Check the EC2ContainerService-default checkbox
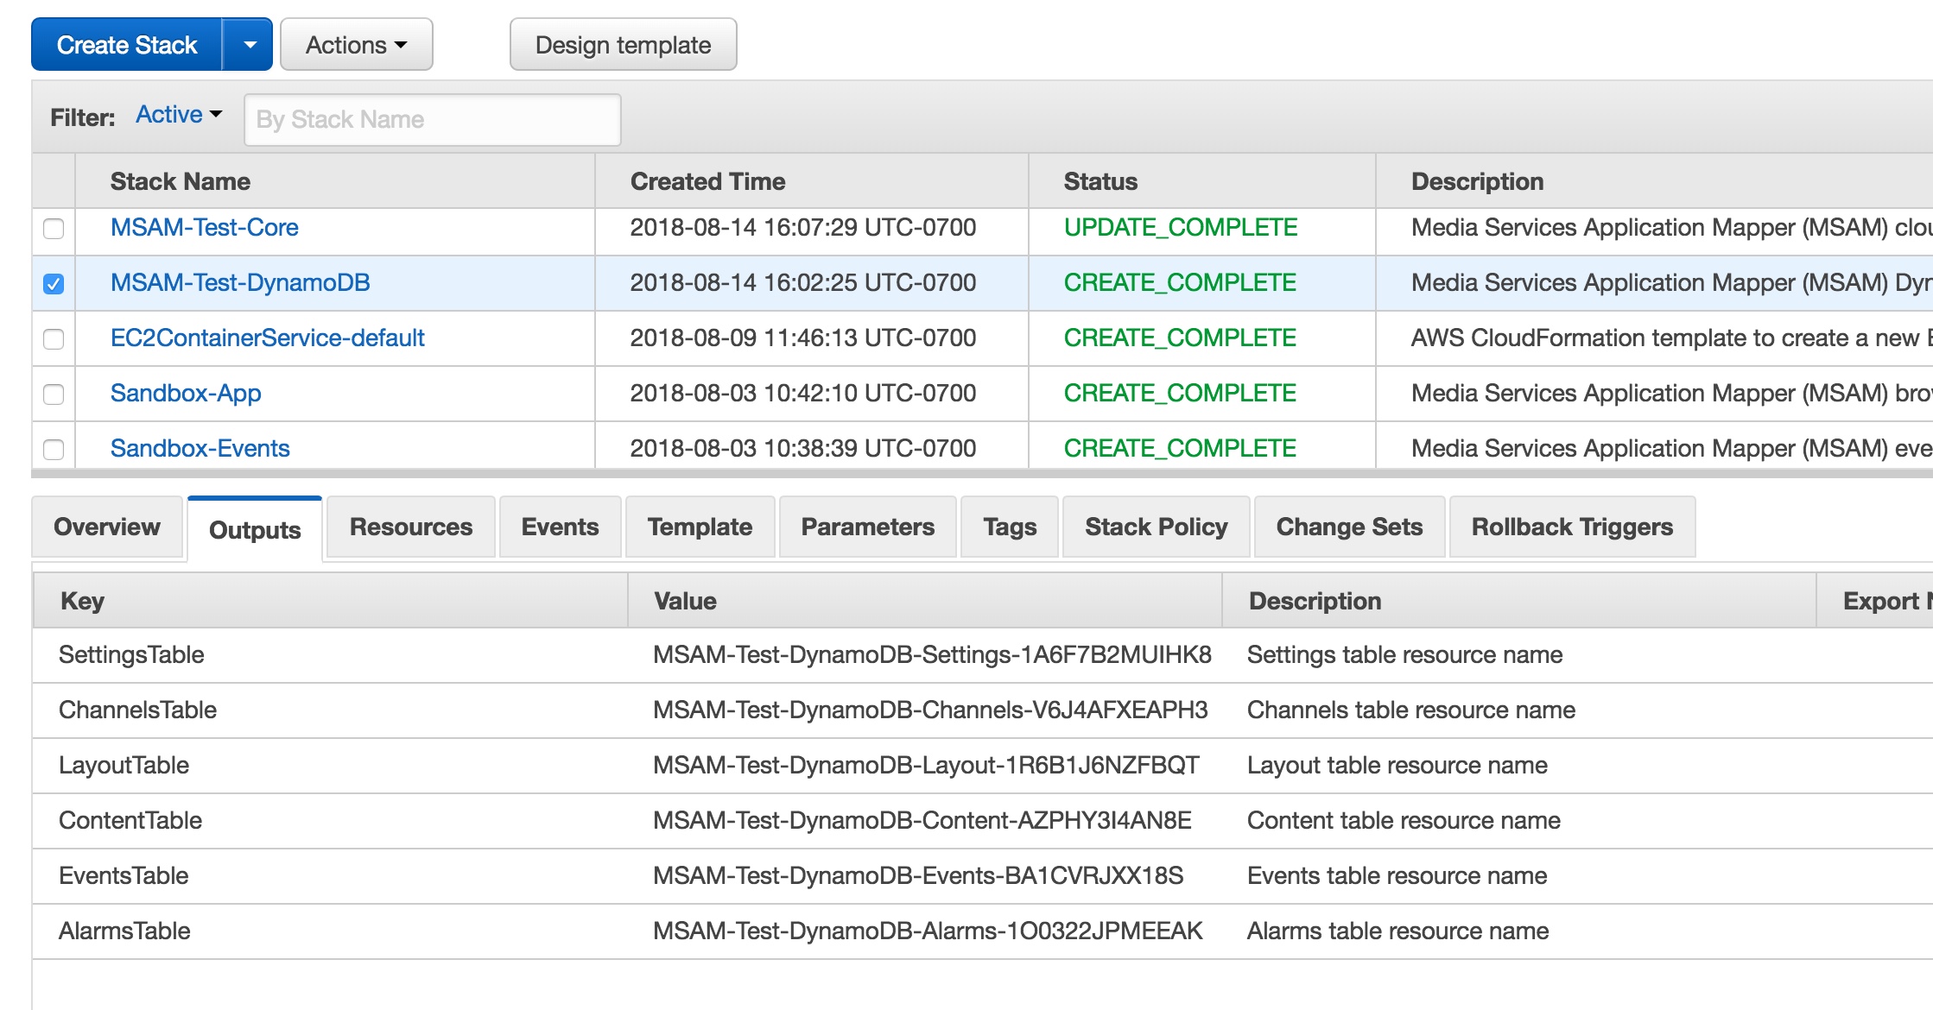The width and height of the screenshot is (1933, 1010). (x=54, y=339)
